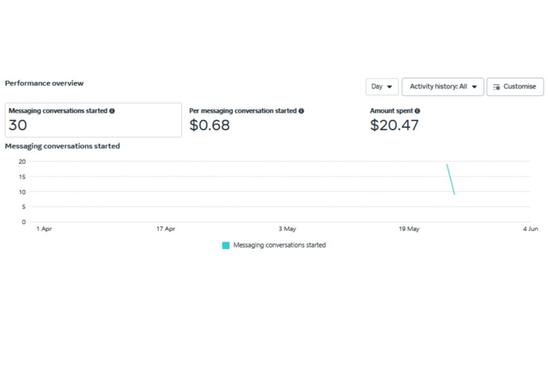The width and height of the screenshot is (548, 365).
Task: Click the teal legend colour swatch
Action: pyautogui.click(x=226, y=246)
